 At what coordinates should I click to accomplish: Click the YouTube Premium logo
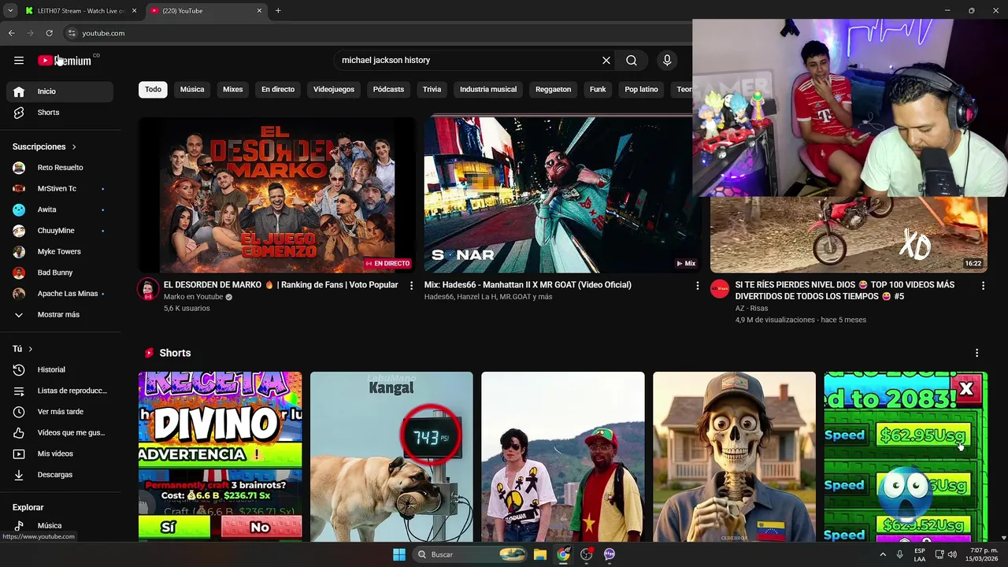click(x=65, y=61)
